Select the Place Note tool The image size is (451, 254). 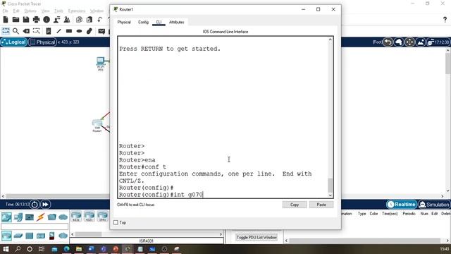tap(49, 31)
